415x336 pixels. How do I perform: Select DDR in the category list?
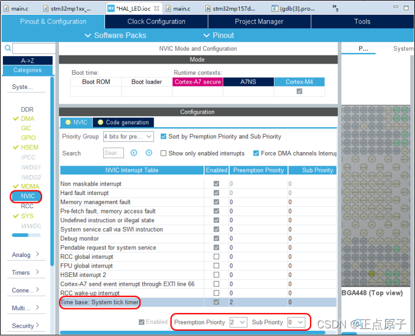(x=27, y=110)
